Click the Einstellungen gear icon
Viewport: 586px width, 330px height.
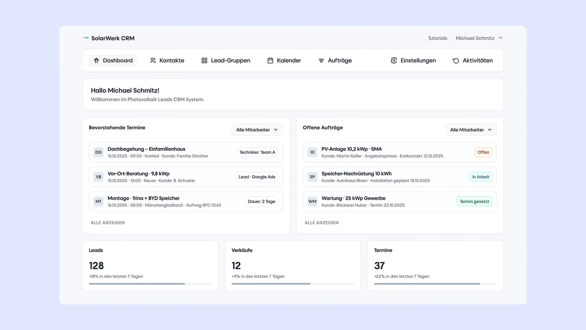(394, 60)
